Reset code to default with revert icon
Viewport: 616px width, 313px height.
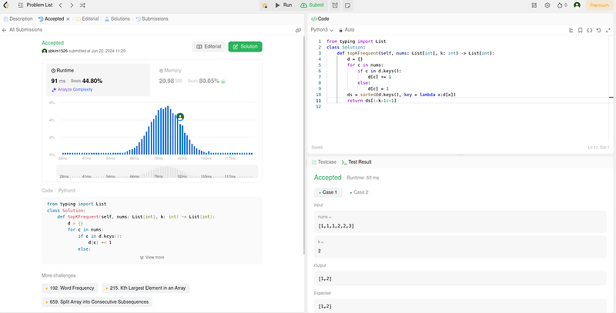[599, 30]
